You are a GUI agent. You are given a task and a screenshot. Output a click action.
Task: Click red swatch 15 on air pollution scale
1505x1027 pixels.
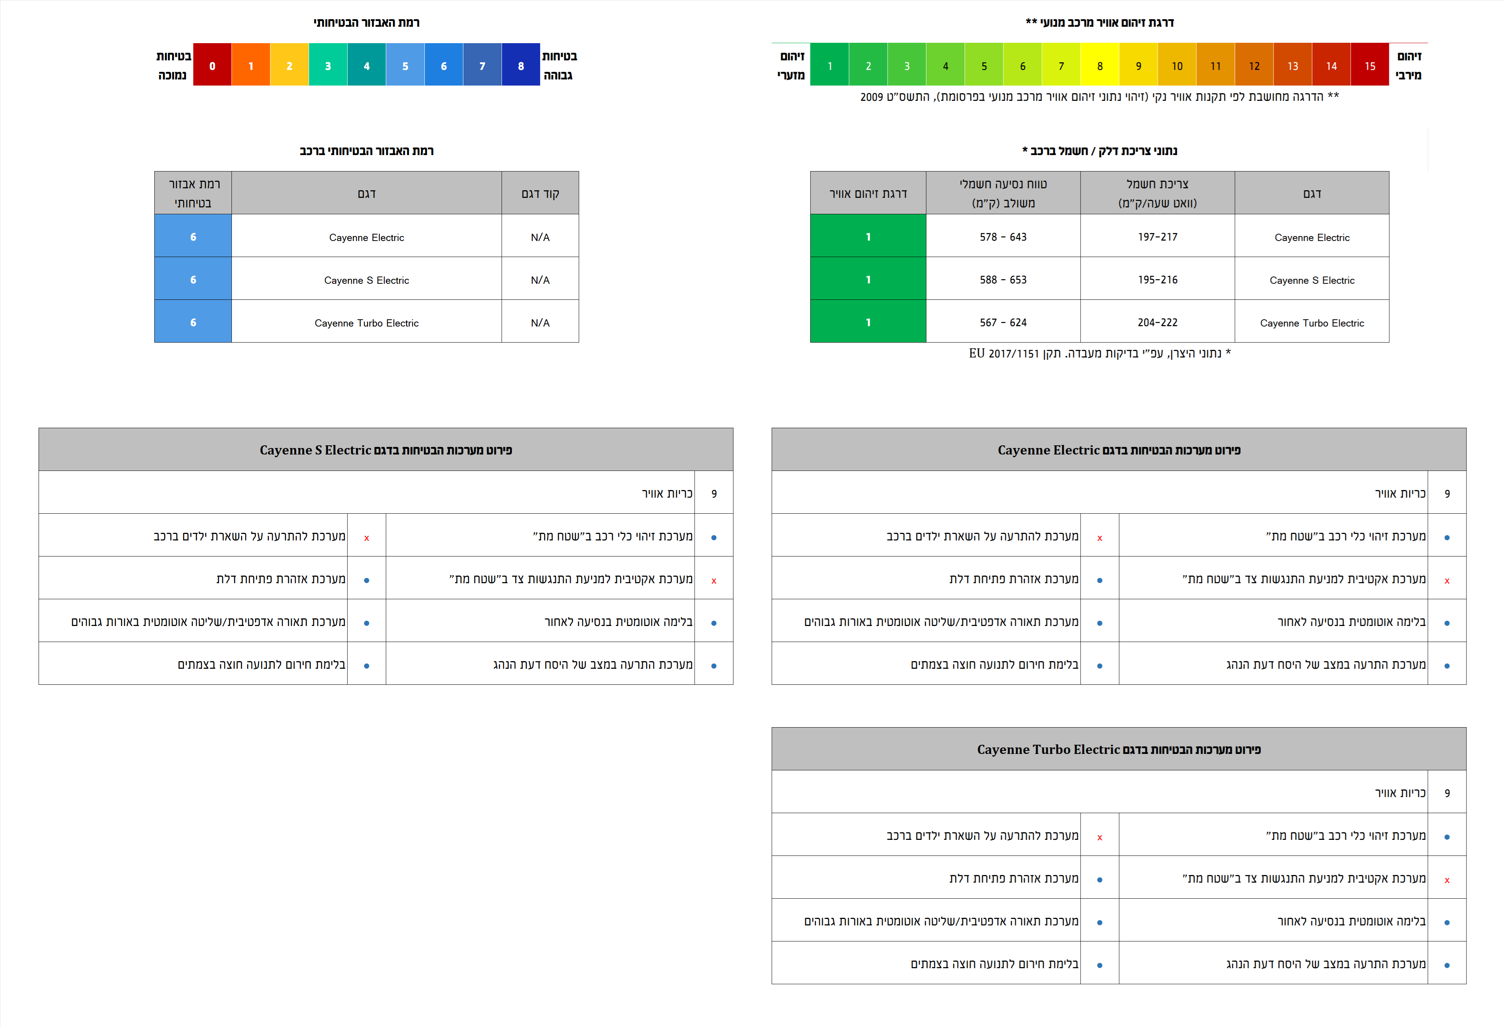pyautogui.click(x=1370, y=65)
